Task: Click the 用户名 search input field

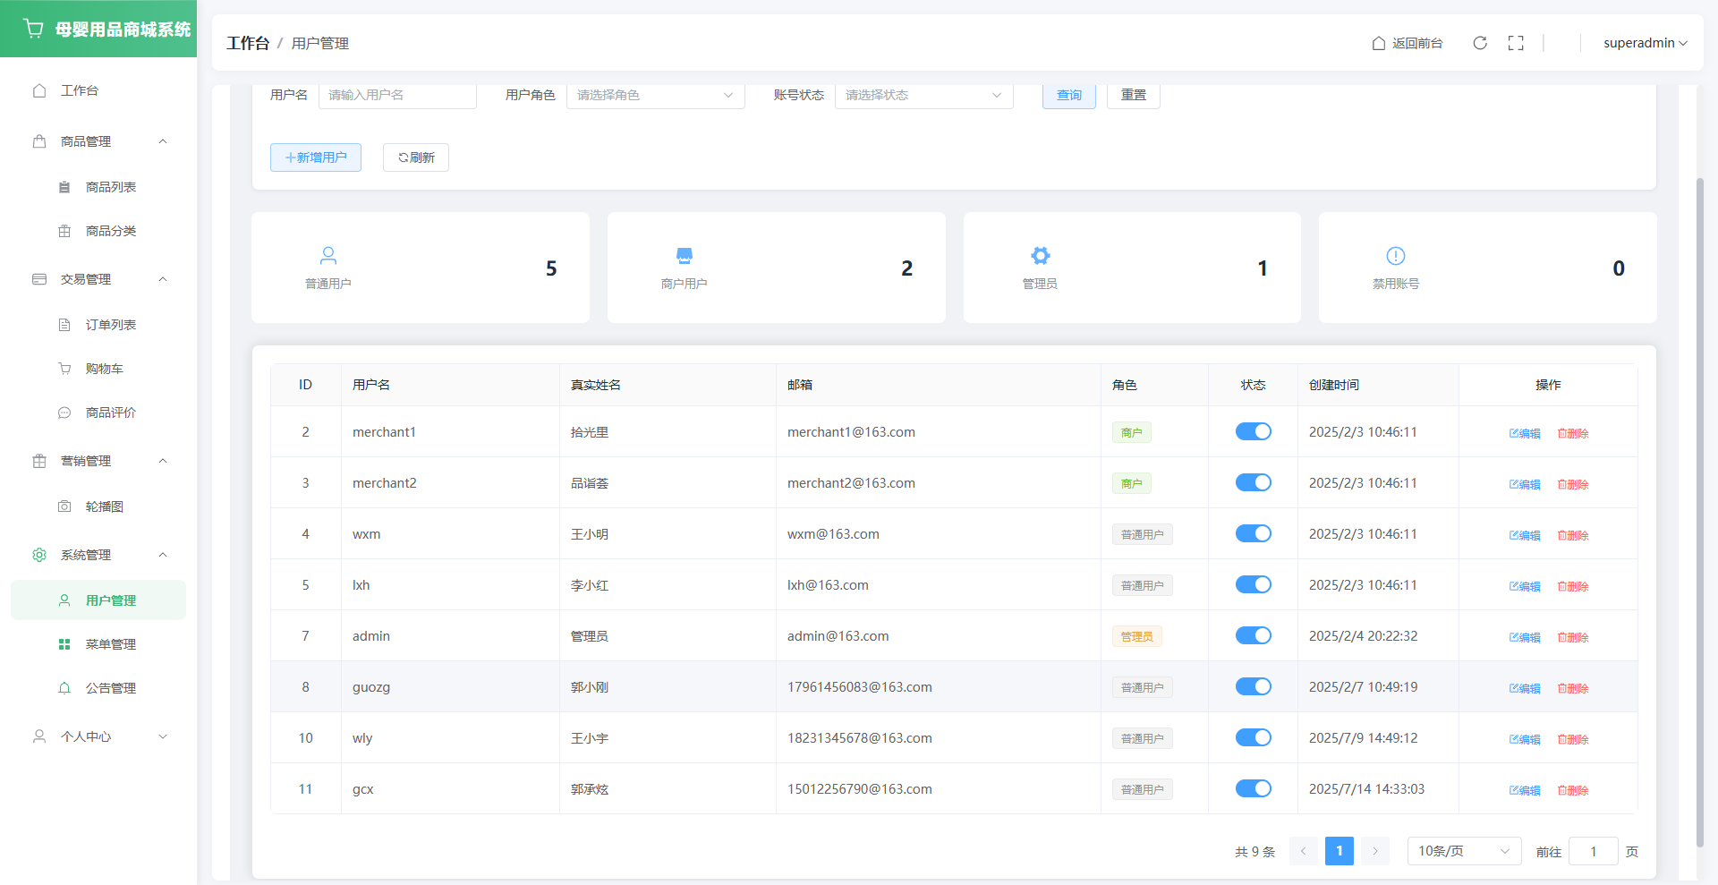Action: pyautogui.click(x=397, y=95)
